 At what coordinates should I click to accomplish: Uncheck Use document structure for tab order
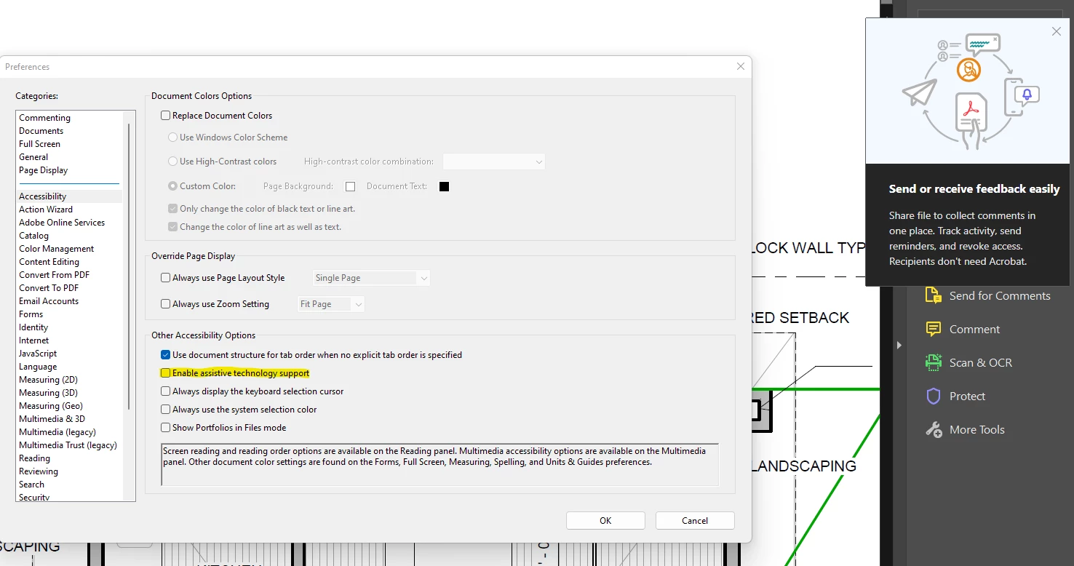(x=165, y=354)
